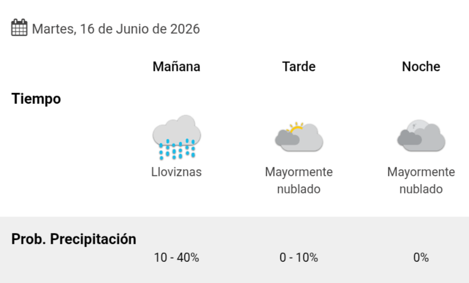Click the Lloviznas forecast description
Viewport: 469px width, 283px height.
coord(177,172)
